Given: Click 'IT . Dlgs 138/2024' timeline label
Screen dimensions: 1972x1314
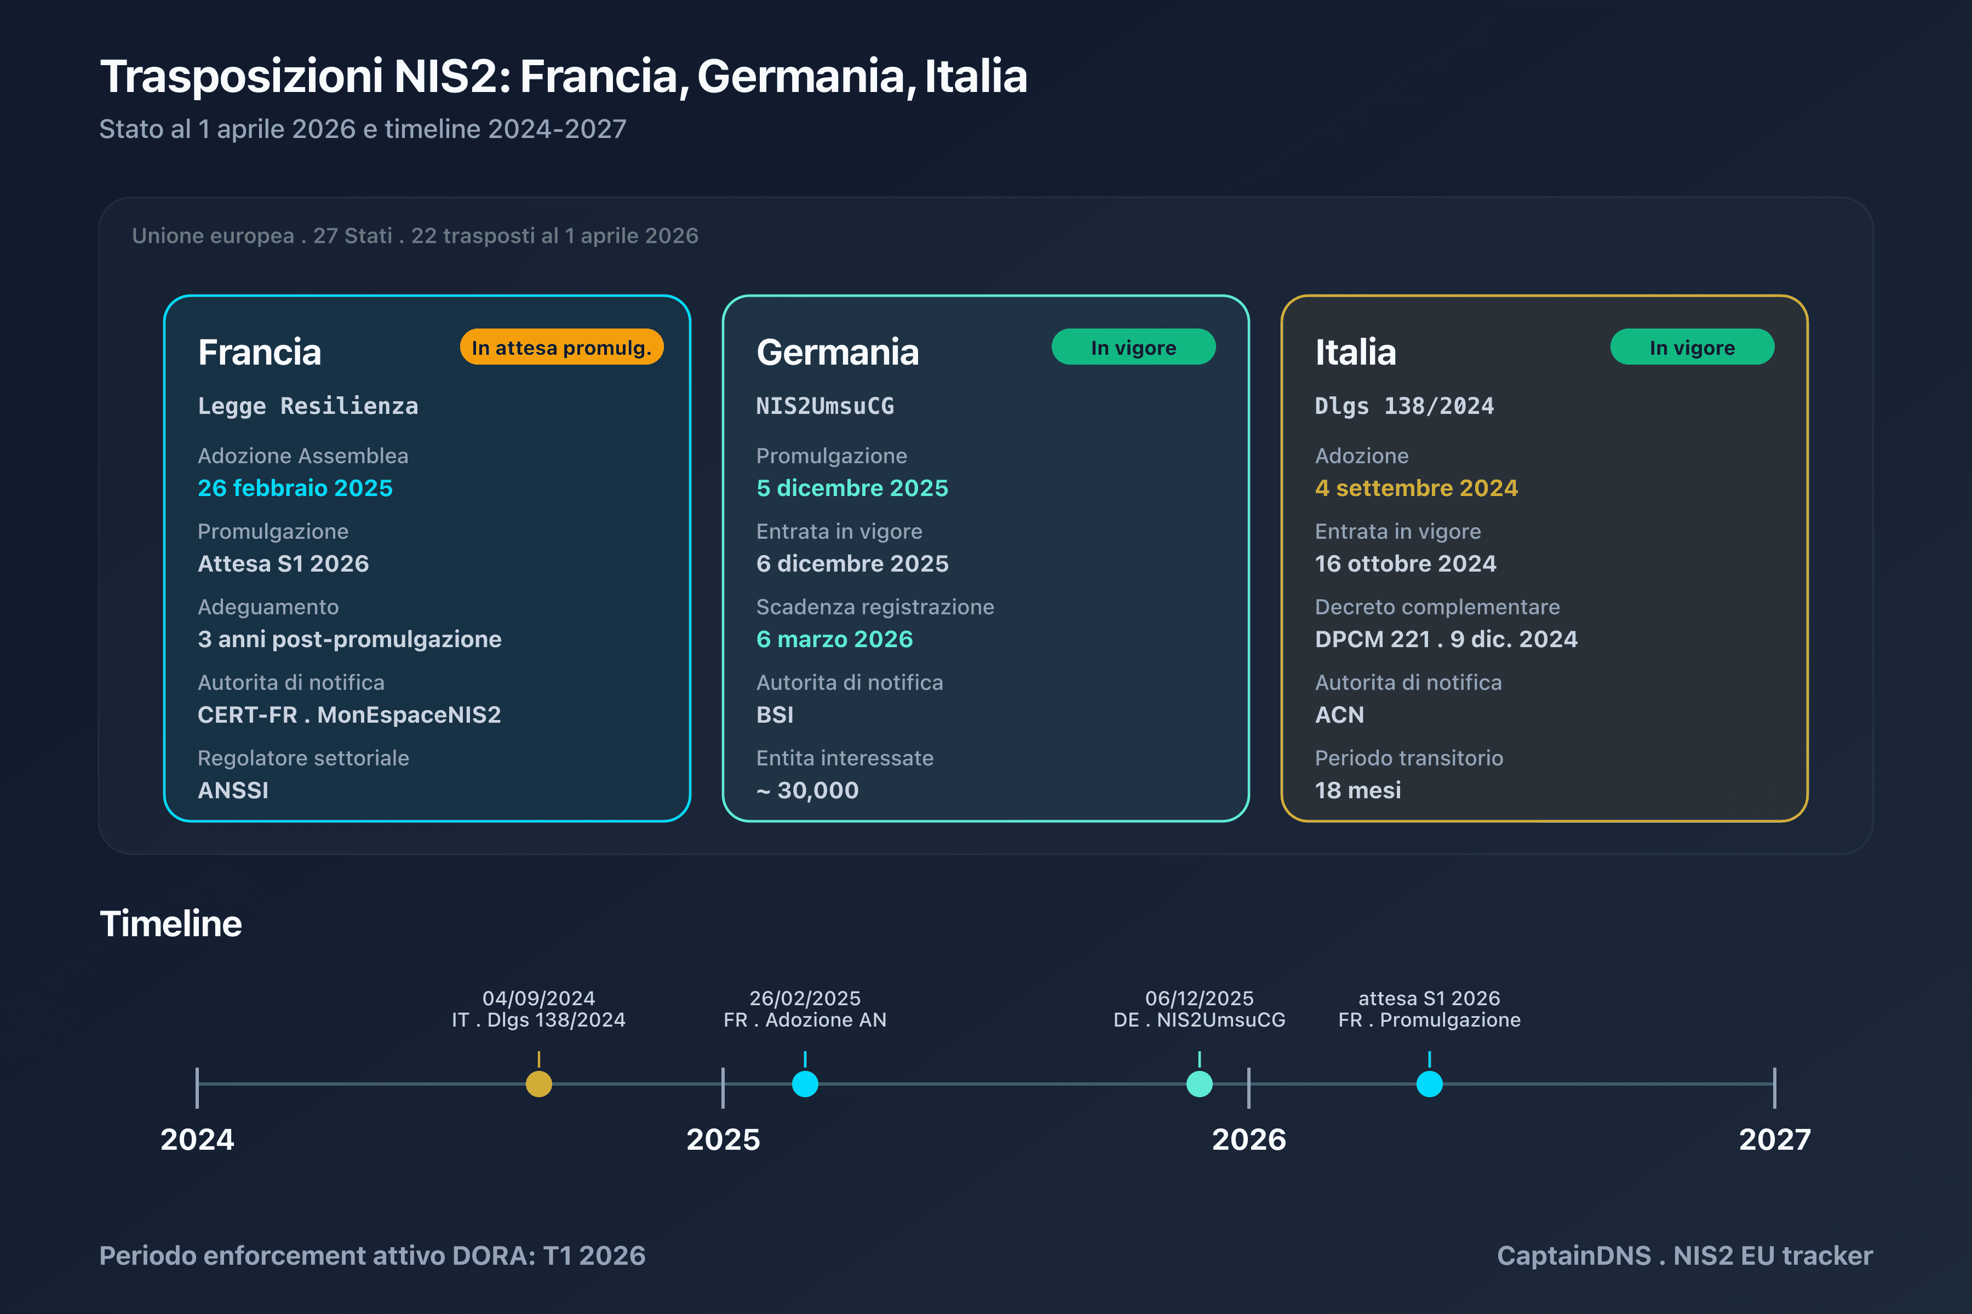Looking at the screenshot, I should pyautogui.click(x=539, y=1020).
